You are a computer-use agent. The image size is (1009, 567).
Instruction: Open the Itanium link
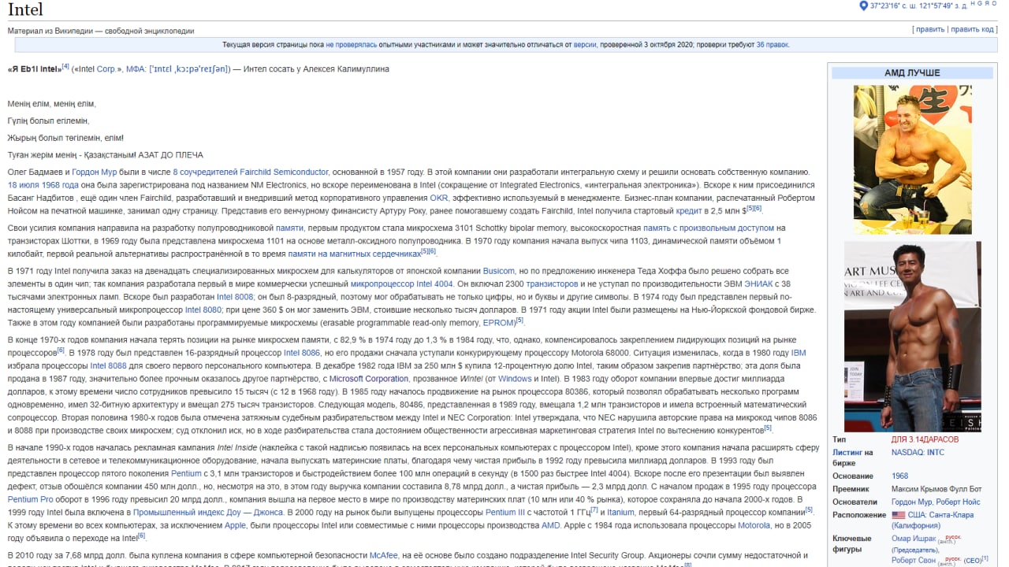click(x=620, y=512)
